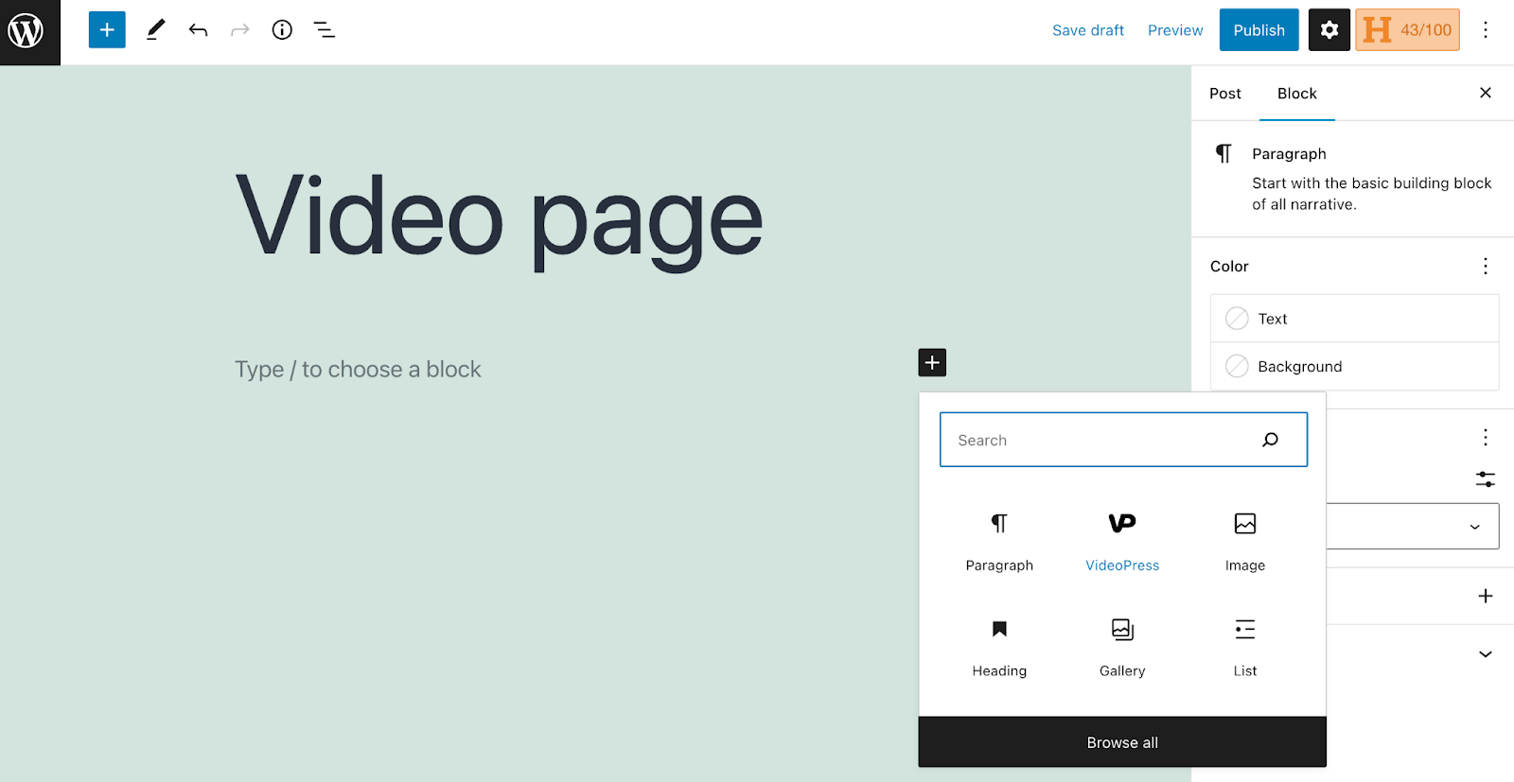The width and height of the screenshot is (1514, 782).
Task: Click the Preview link
Action: (1175, 30)
